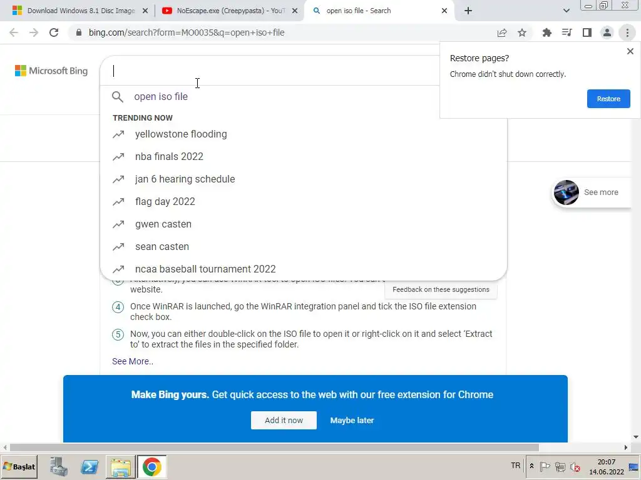
Task: Dismiss the Restore pages popup
Action: point(630,51)
